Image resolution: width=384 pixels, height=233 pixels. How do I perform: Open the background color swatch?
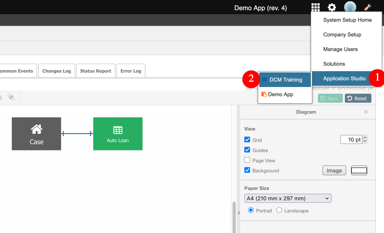tap(359, 170)
